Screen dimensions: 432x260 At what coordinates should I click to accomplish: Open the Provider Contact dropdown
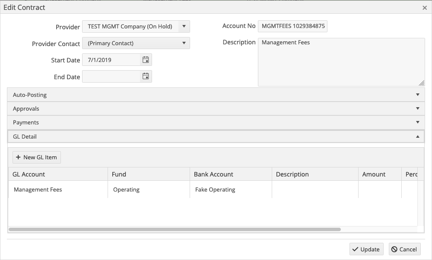click(x=184, y=43)
